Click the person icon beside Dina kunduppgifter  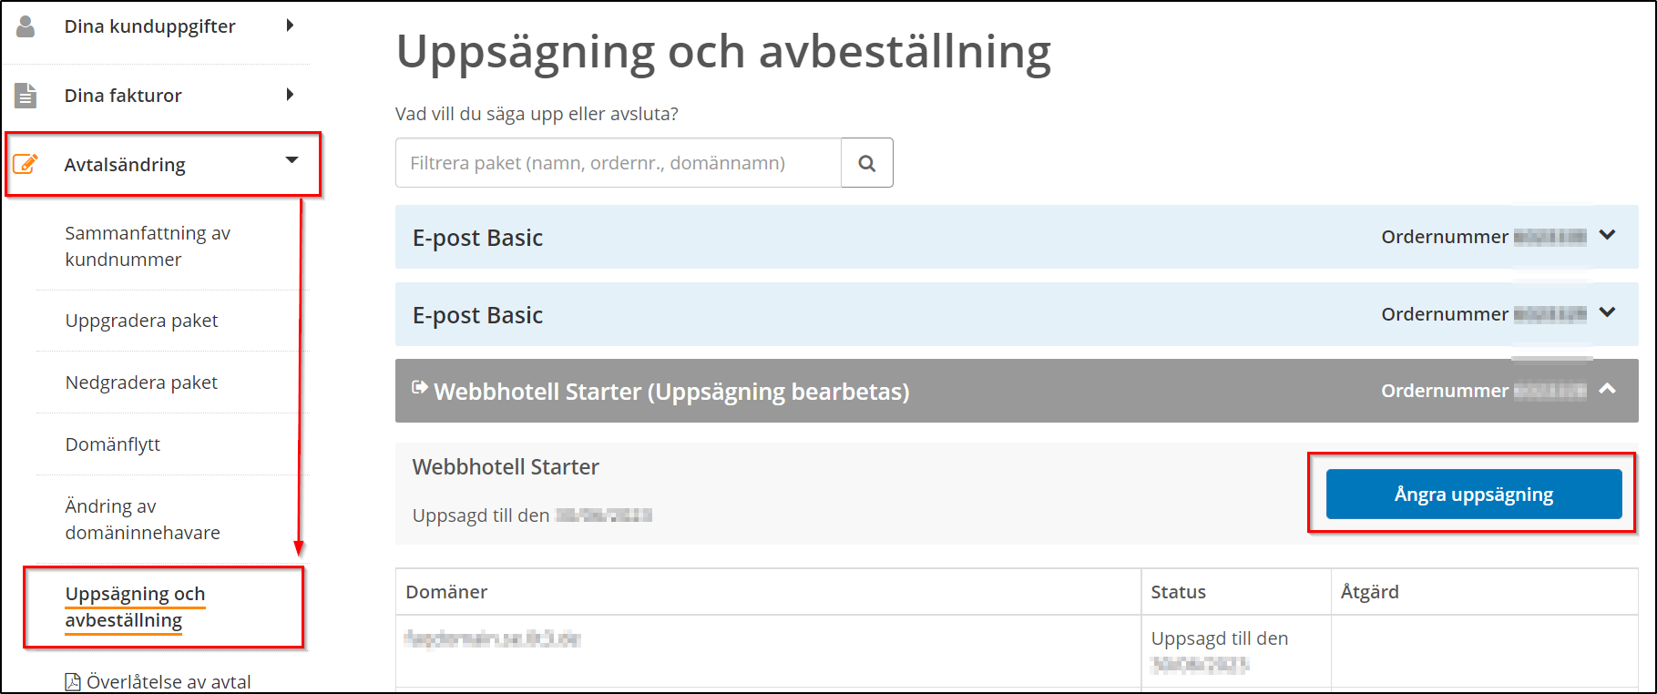point(25,26)
